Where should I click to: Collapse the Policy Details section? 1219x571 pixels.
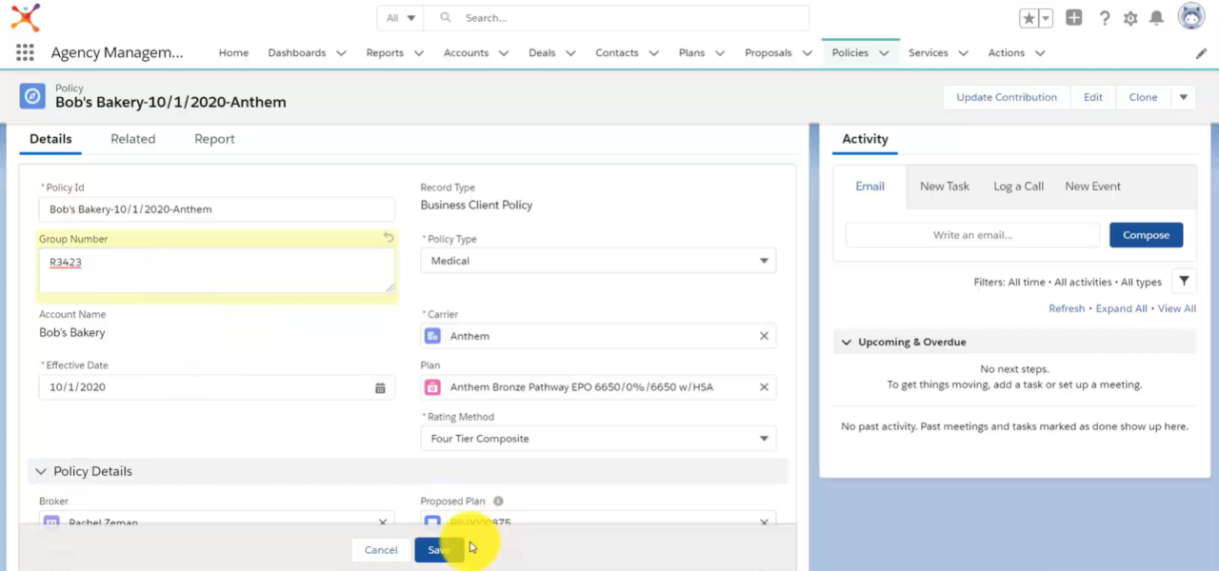41,471
